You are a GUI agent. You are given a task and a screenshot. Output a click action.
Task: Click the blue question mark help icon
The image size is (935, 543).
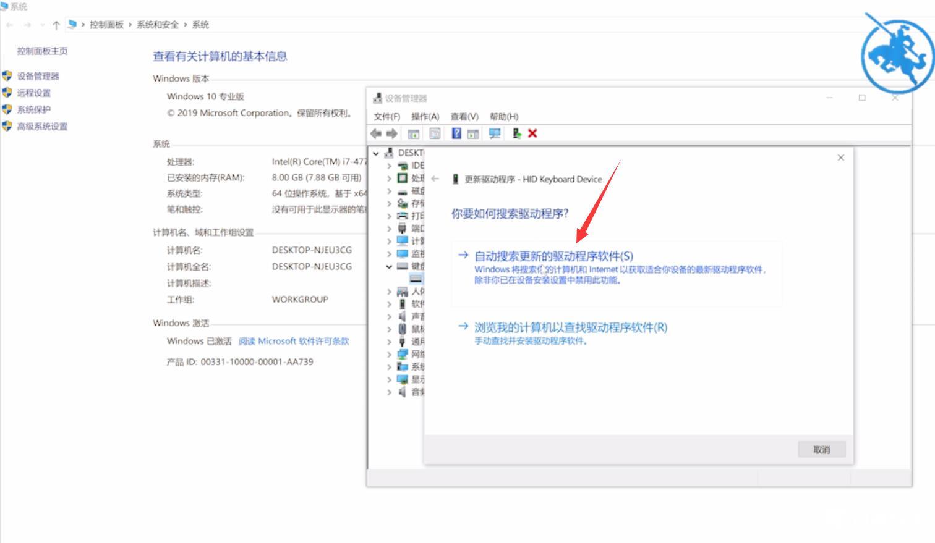[456, 133]
